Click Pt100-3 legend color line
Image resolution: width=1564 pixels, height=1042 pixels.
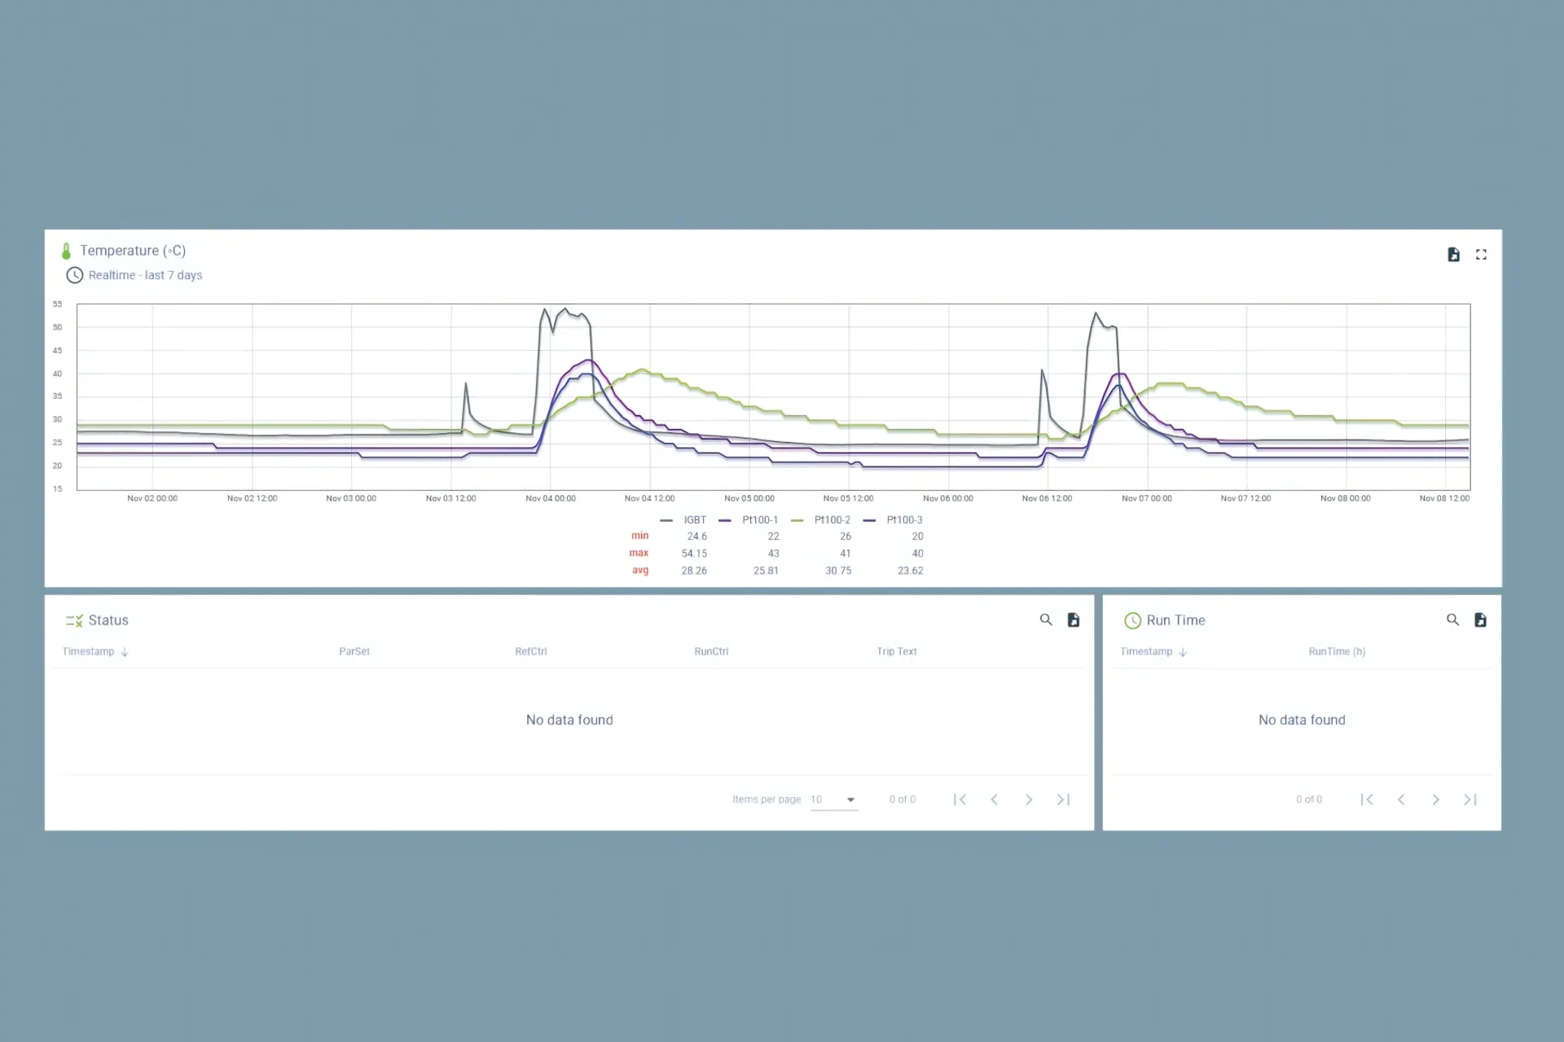[870, 520]
